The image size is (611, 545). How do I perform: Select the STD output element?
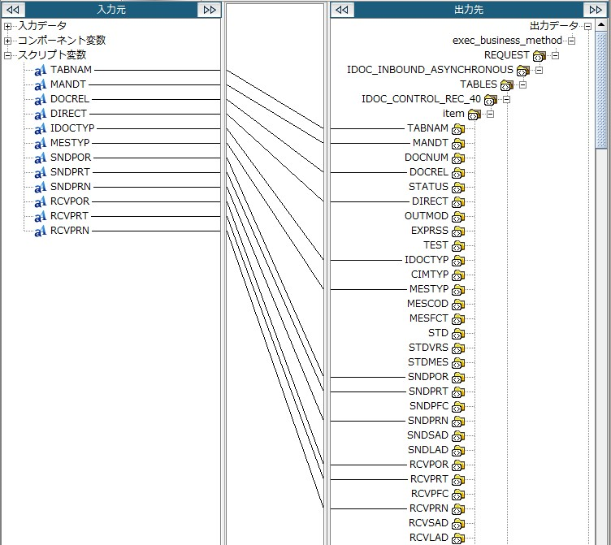pyautogui.click(x=439, y=333)
